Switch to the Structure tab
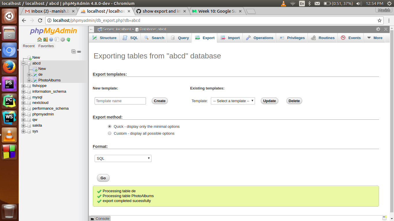Image resolution: width=394 pixels, height=221 pixels. point(104,38)
